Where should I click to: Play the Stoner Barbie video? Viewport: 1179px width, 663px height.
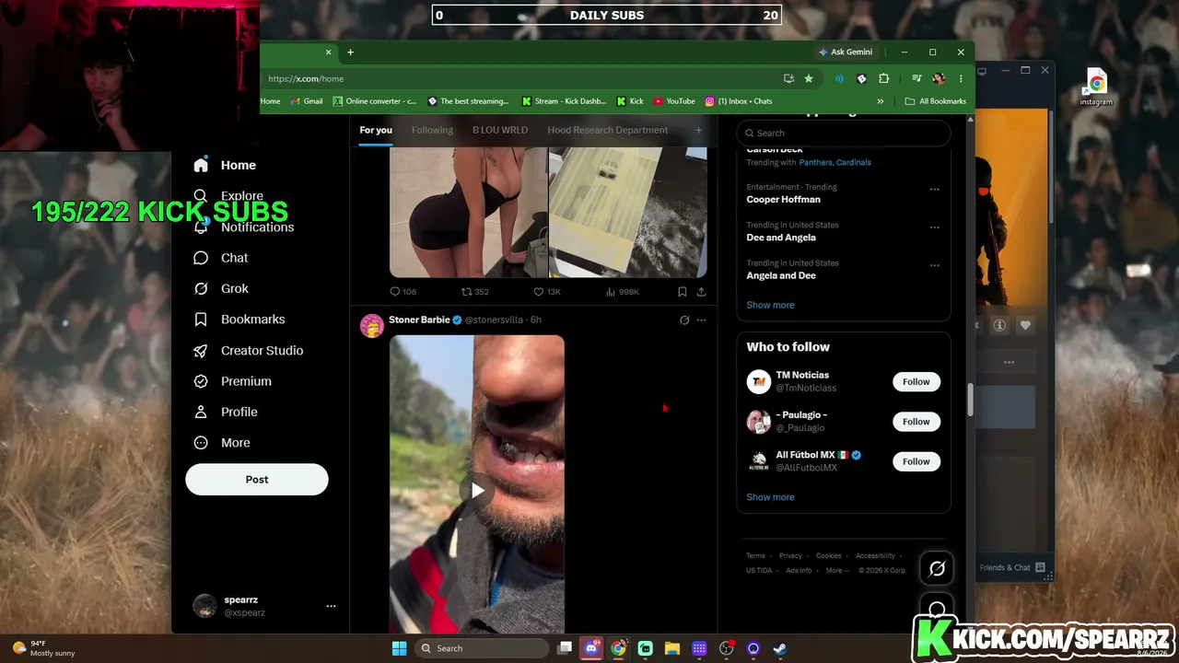477,491
